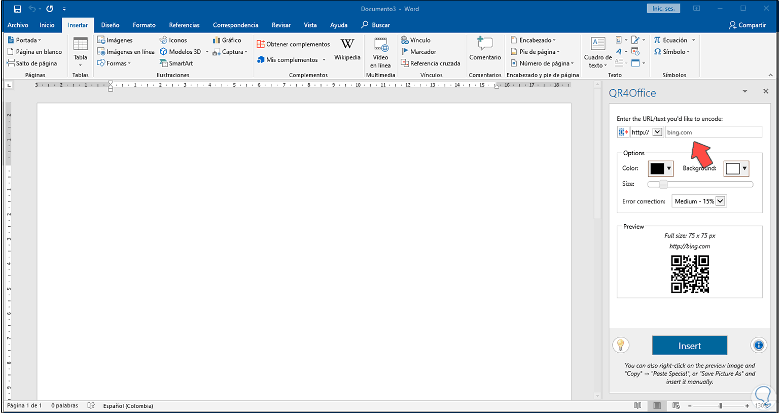Click the QR Size slider handle
The width and height of the screenshot is (780, 413).
tap(663, 184)
